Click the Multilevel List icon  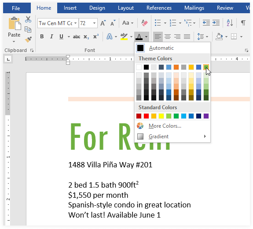188,23
